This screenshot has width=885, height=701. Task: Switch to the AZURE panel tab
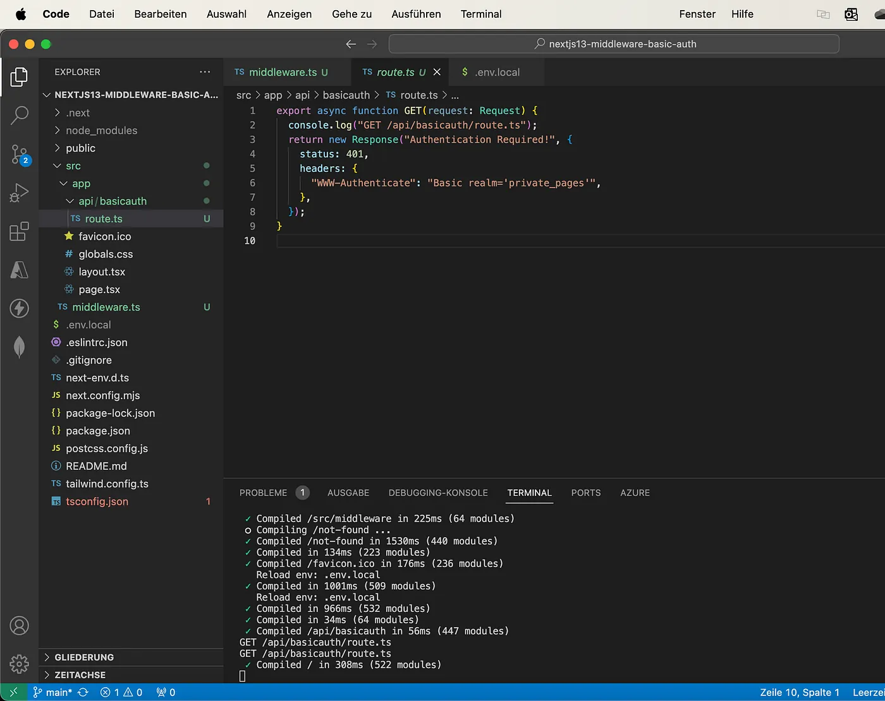coord(635,493)
